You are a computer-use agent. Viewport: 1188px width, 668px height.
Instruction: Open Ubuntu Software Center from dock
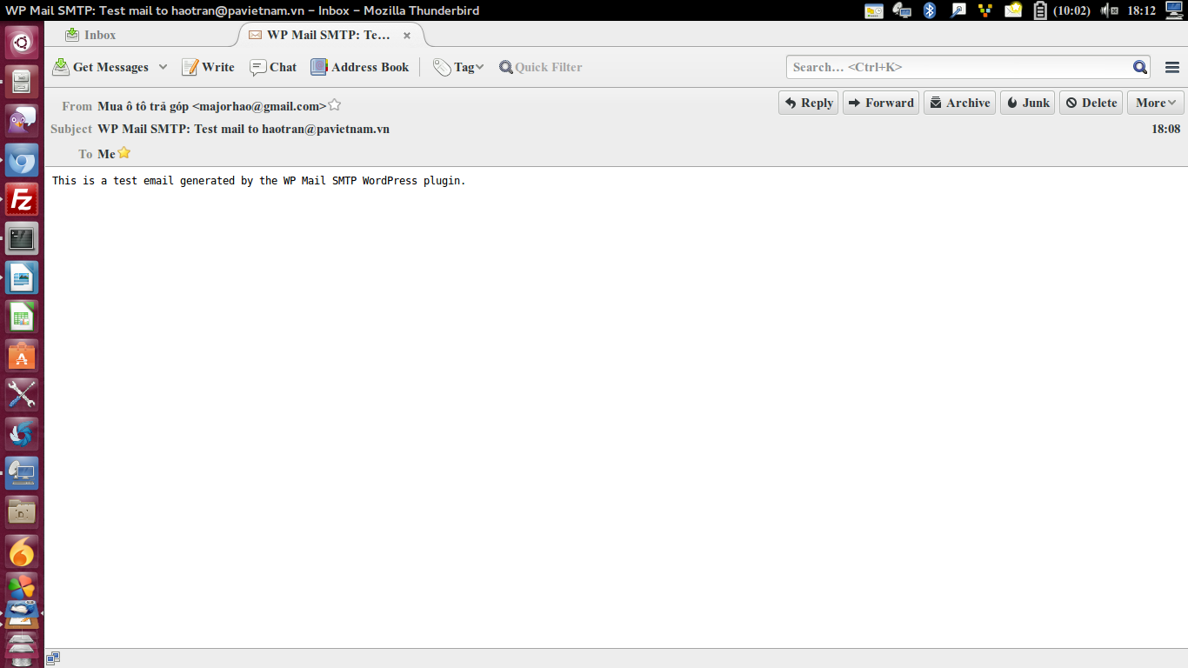point(22,356)
